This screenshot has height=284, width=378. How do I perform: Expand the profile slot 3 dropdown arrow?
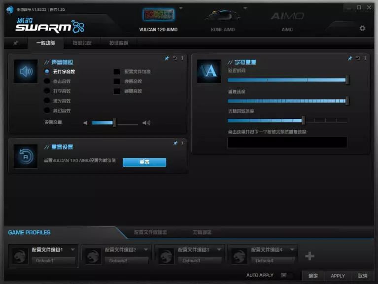coord(219,249)
